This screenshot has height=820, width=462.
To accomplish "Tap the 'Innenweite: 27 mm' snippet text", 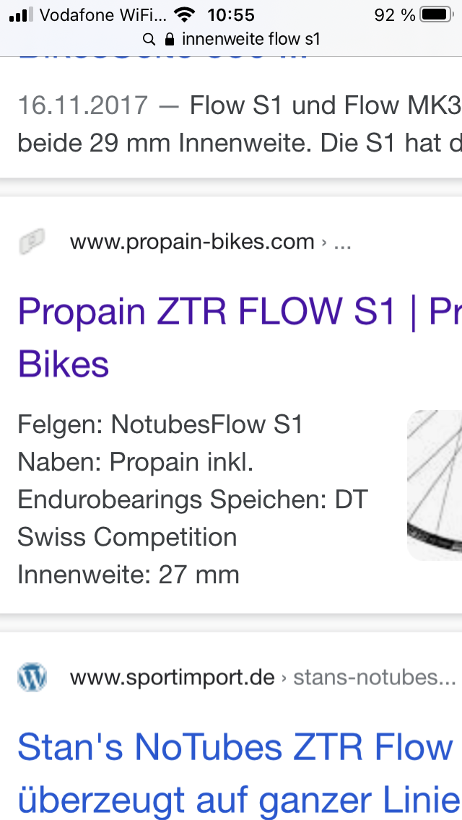I will [128, 575].
